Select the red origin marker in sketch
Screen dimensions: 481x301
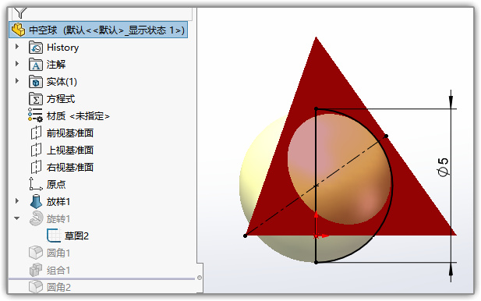point(316,236)
